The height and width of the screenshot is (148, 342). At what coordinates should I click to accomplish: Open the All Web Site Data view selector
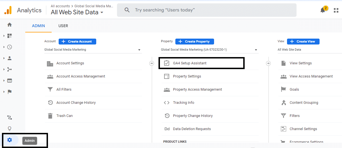(77, 12)
